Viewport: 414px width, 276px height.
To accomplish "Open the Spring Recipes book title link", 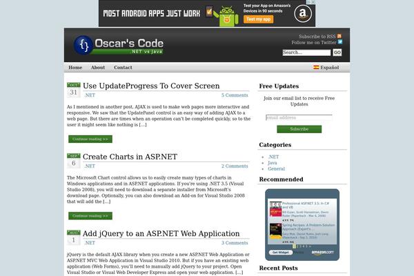I will (x=308, y=227).
